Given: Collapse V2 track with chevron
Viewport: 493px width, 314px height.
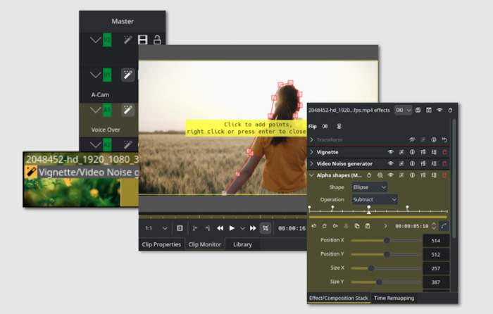Looking at the screenshot, I should coord(95,40).
